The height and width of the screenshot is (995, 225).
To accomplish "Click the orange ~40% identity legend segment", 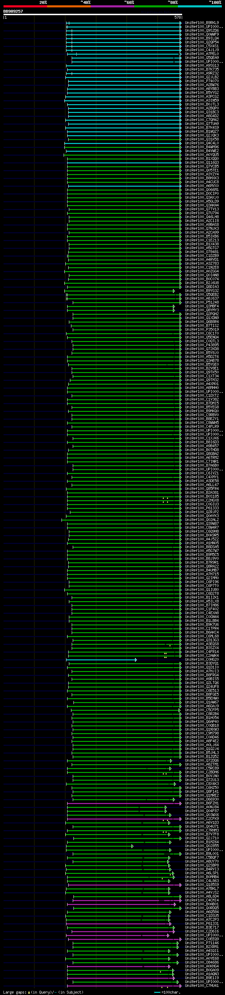I will (69, 6).
